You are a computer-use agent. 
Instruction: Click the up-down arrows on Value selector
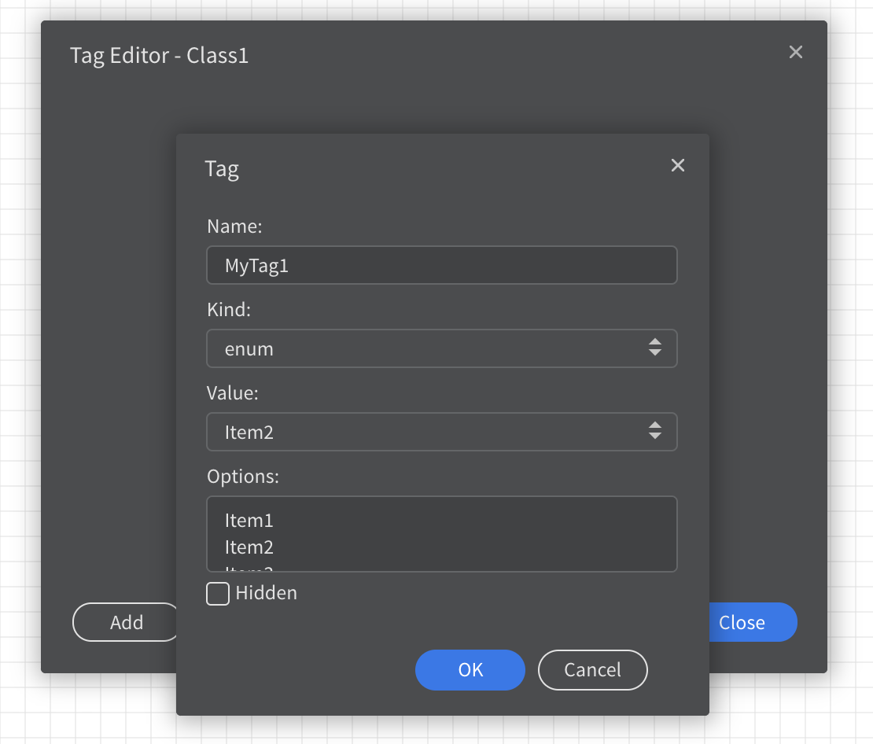pyautogui.click(x=655, y=431)
